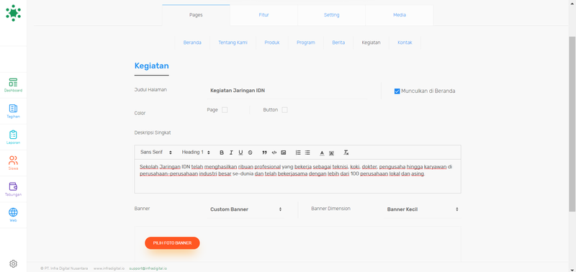This screenshot has width=576, height=272.
Task: Open Heading 1 size dropdown
Action: pyautogui.click(x=196, y=153)
